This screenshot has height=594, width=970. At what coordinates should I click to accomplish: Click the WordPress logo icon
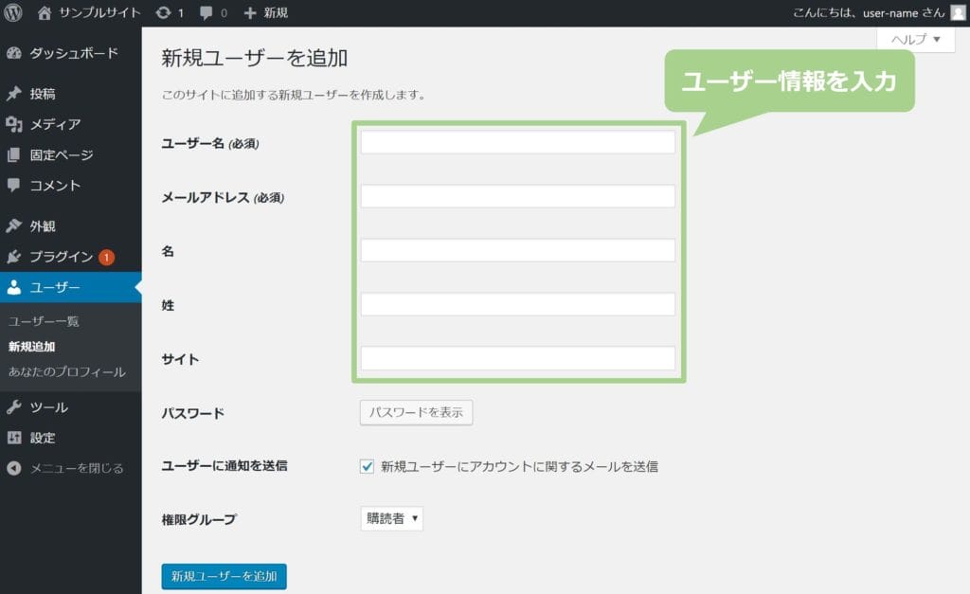click(x=13, y=12)
